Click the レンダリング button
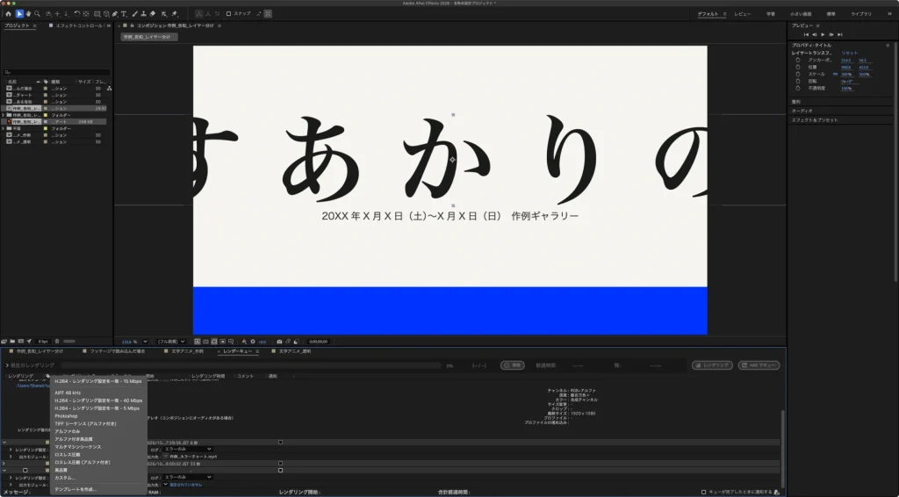The image size is (899, 497). pyautogui.click(x=712, y=365)
